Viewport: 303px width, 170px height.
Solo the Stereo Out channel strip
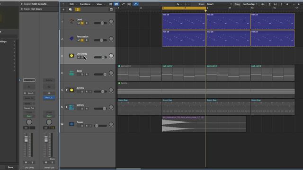coord(52,162)
